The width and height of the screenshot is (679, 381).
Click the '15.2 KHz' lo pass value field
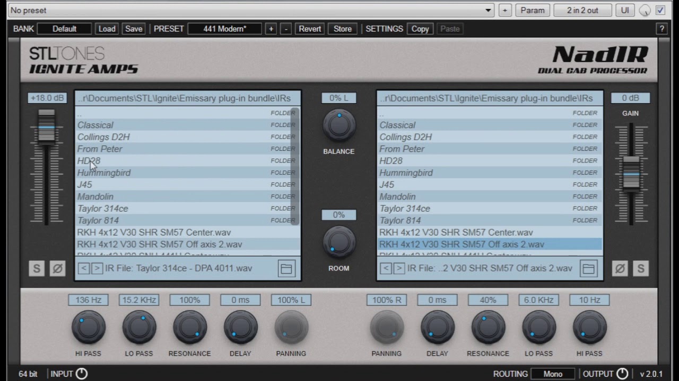point(139,300)
